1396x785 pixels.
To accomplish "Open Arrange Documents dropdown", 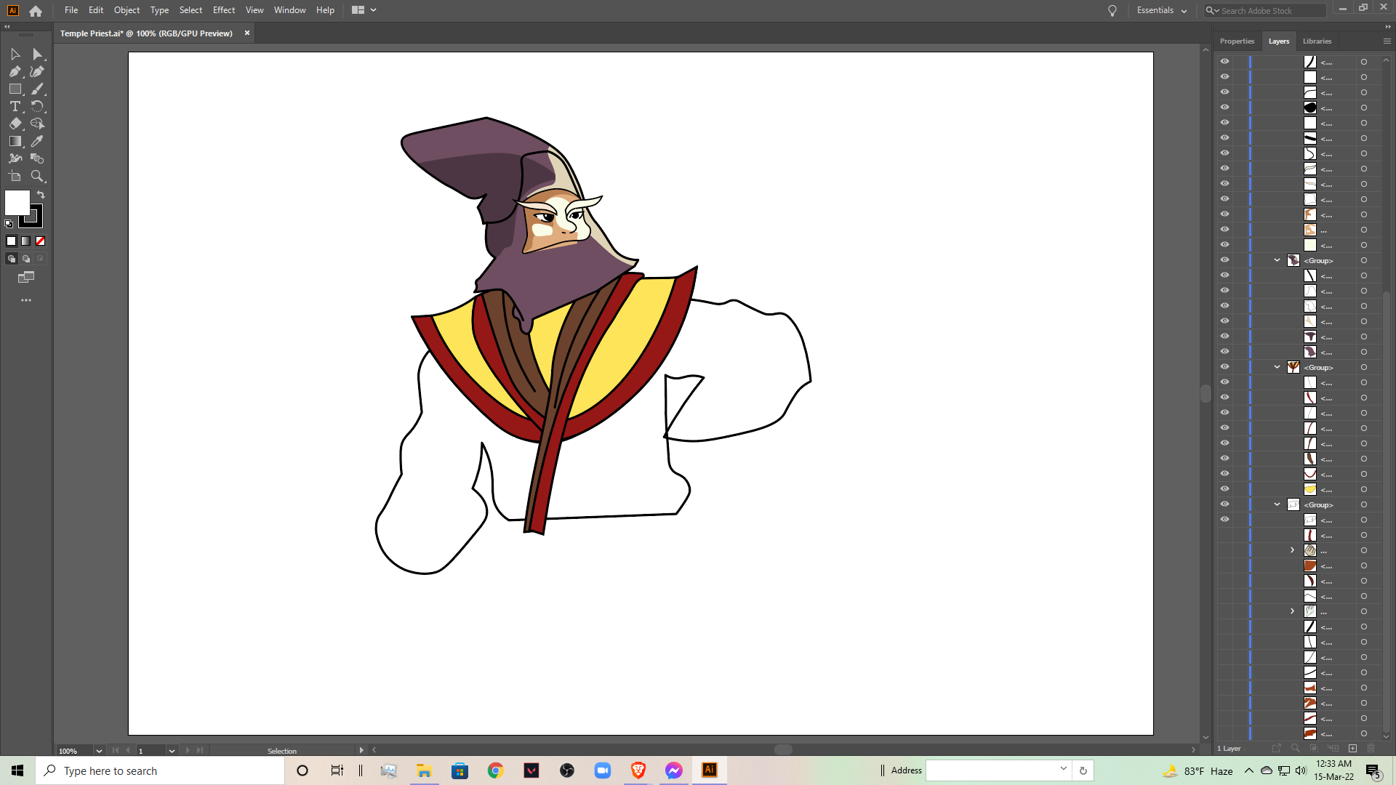I will pyautogui.click(x=364, y=10).
